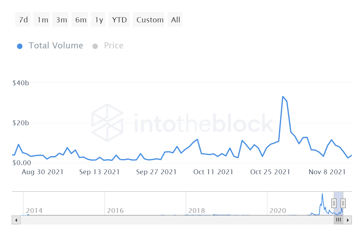The width and height of the screenshot is (364, 242).
Task: Click the left navigator range handle
Action: coord(334,203)
